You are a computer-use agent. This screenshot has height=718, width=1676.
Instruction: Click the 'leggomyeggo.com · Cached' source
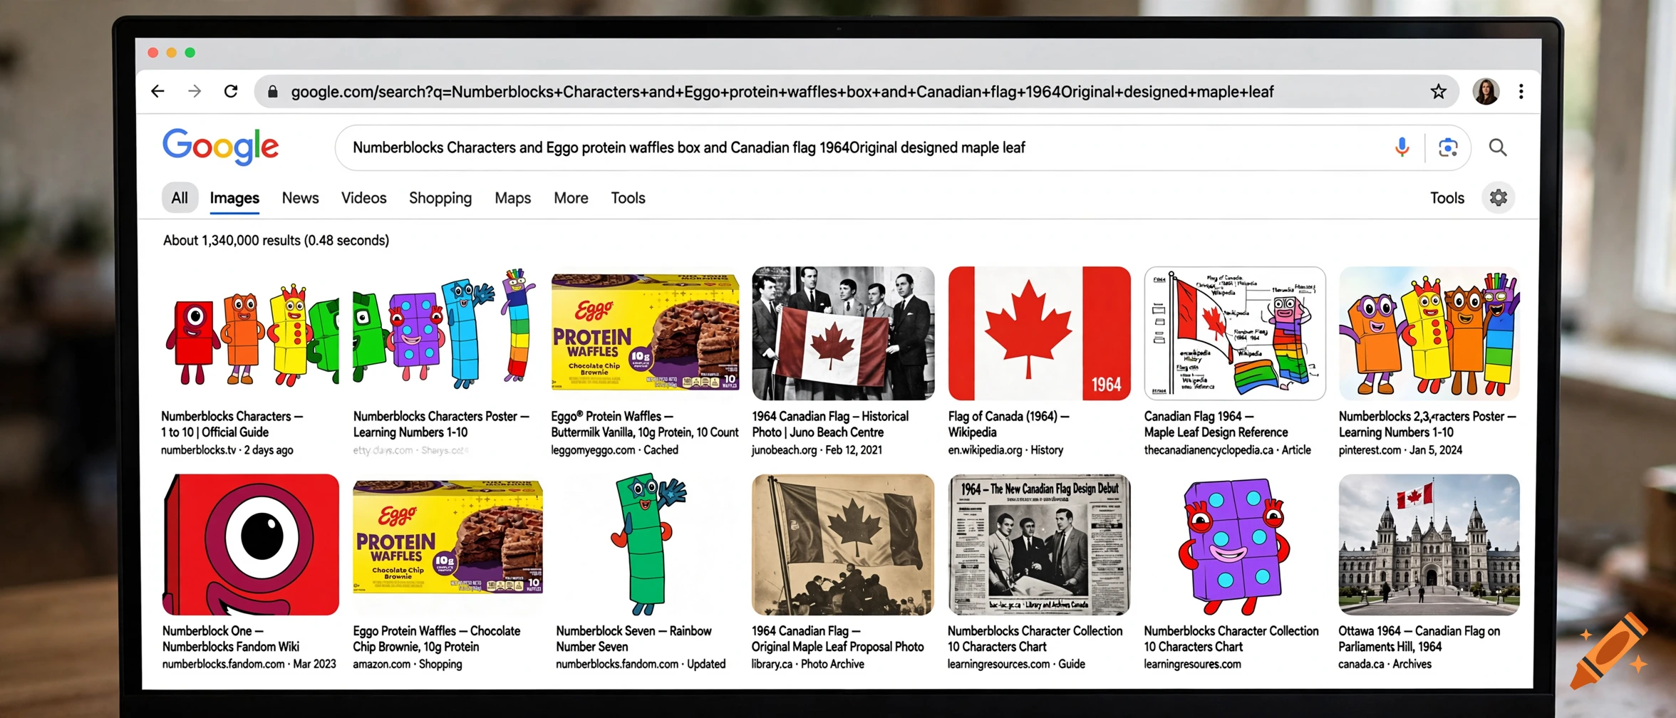[x=614, y=450]
